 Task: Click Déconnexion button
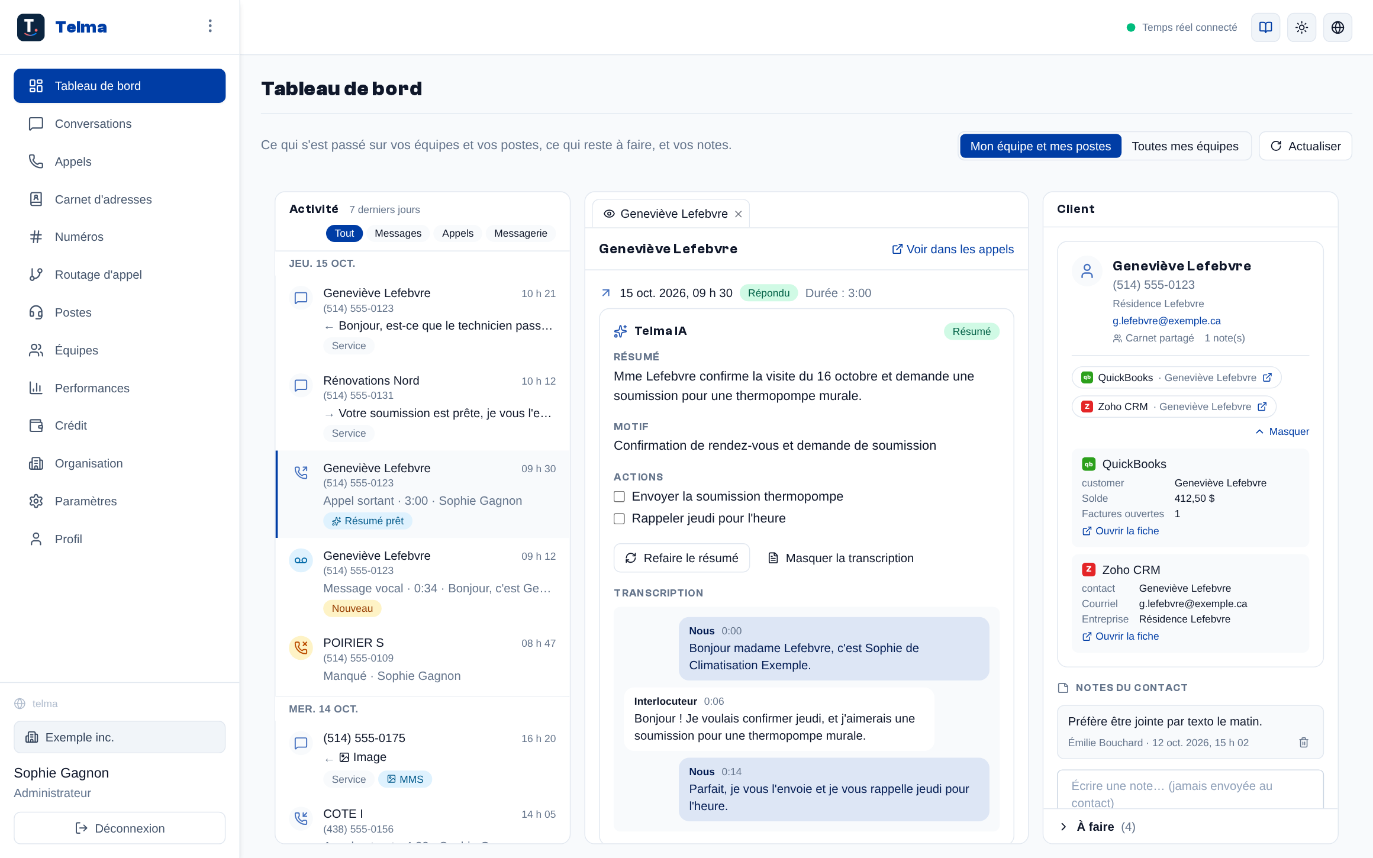point(120,828)
